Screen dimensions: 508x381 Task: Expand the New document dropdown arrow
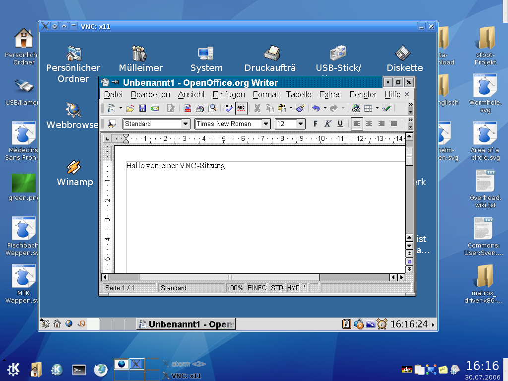[120, 108]
